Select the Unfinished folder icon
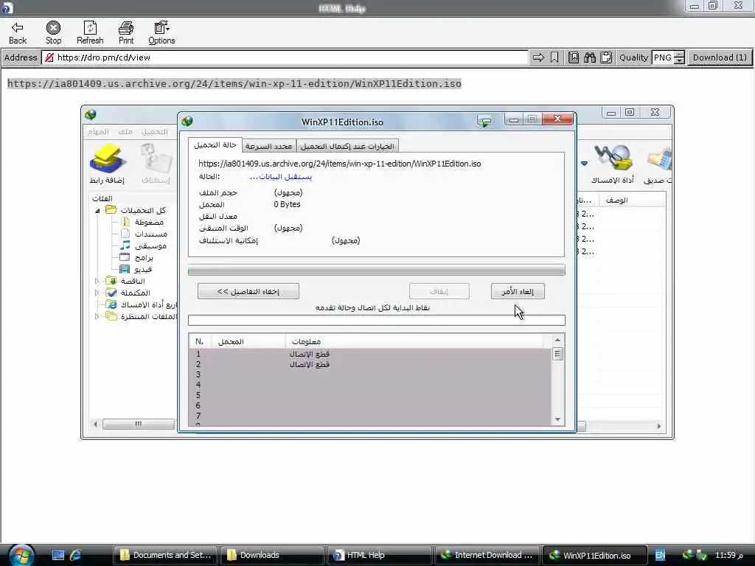Viewport: 755px width, 566px height. [111, 281]
